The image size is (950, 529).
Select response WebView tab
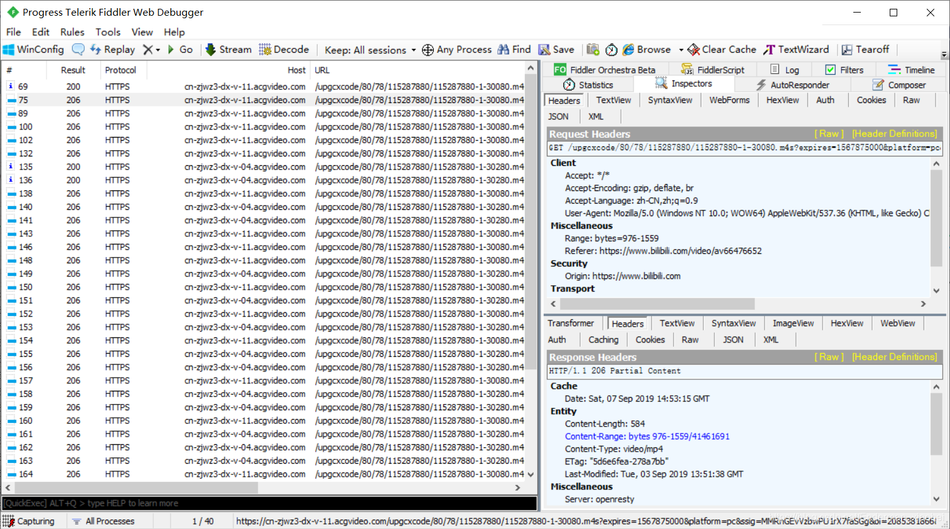897,323
